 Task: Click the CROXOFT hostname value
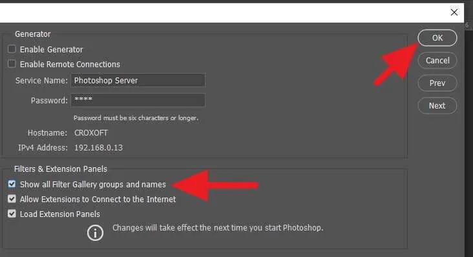coord(91,133)
